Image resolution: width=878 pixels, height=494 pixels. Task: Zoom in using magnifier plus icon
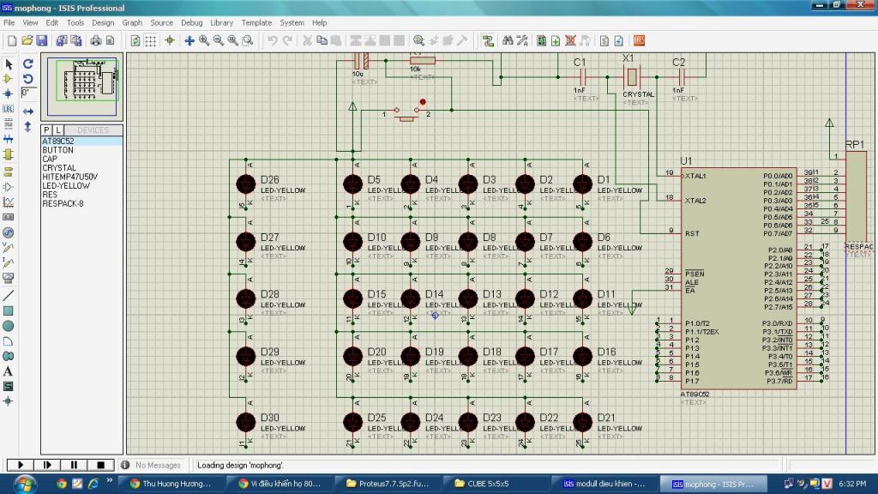(204, 41)
